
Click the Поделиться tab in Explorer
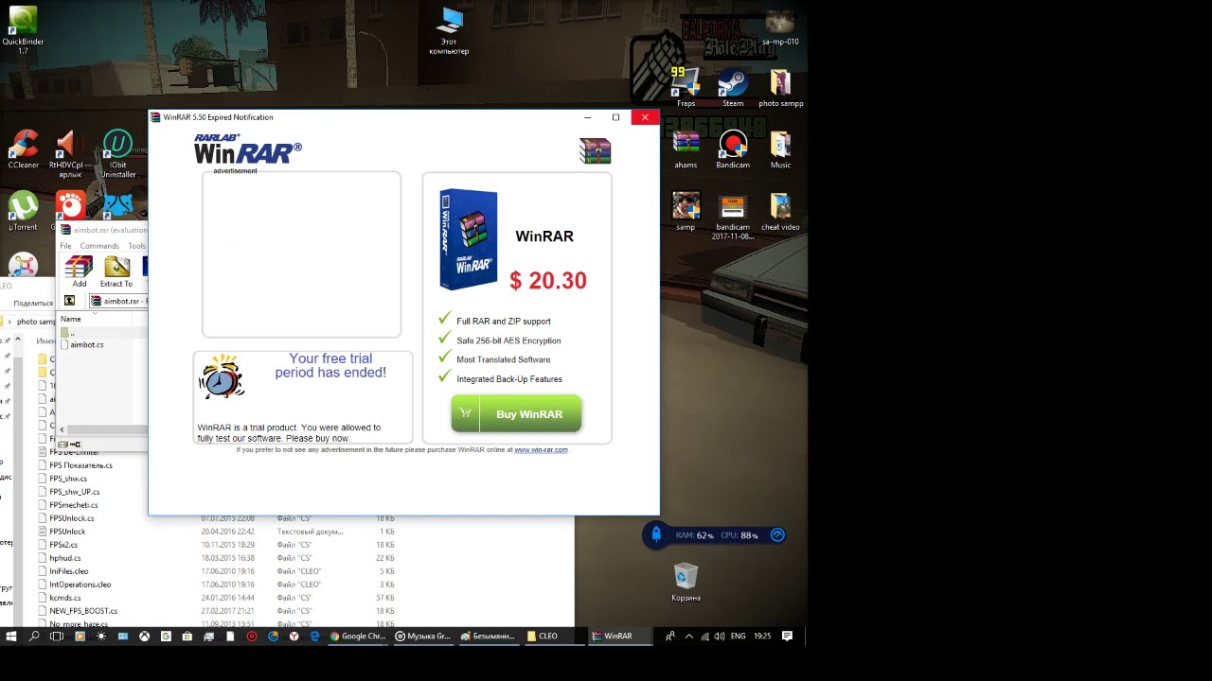33,304
